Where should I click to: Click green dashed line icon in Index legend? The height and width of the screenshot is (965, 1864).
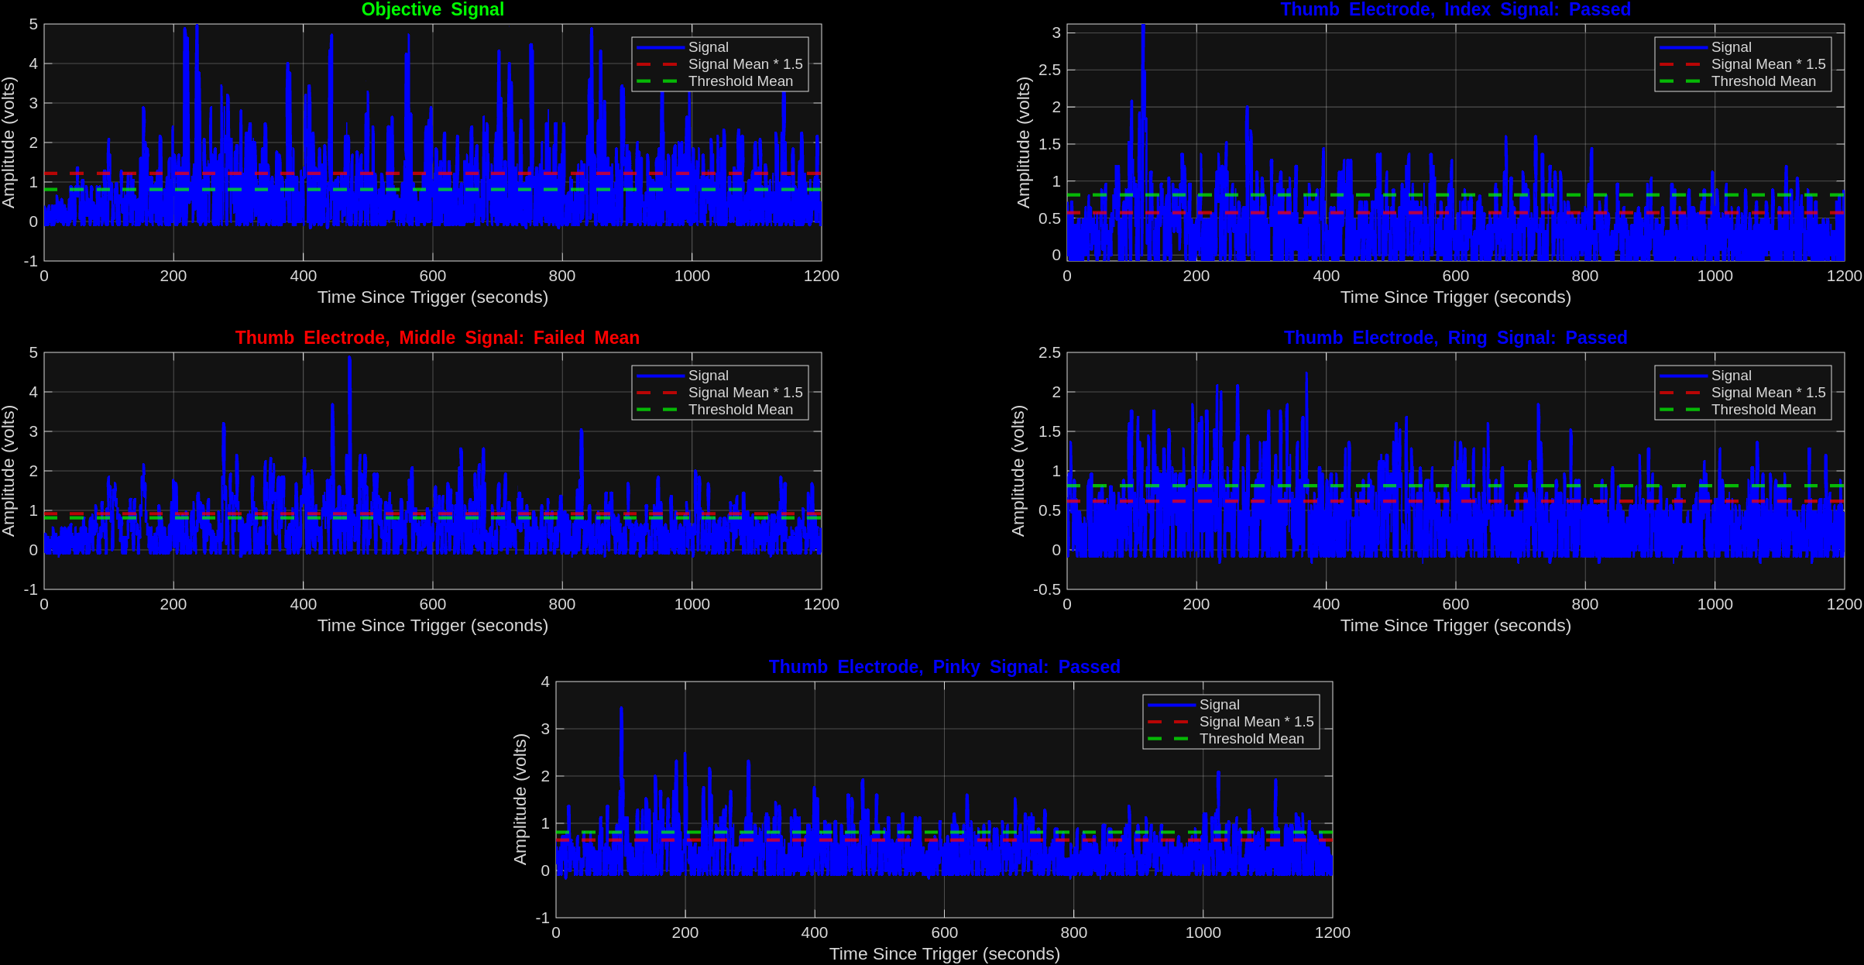(1682, 81)
